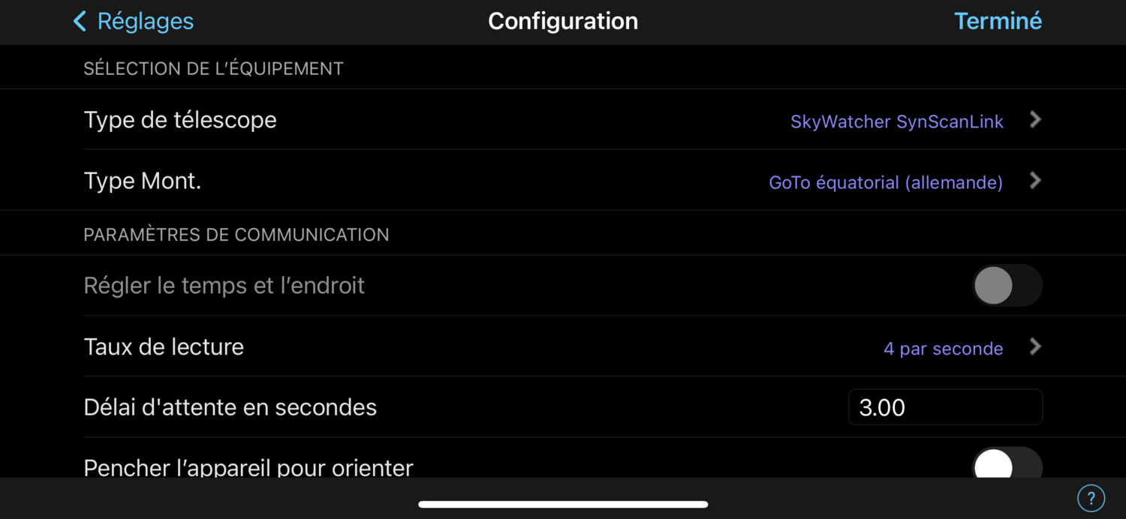Tap the back chevron arrow icon
This screenshot has width=1126, height=519.
tap(80, 21)
